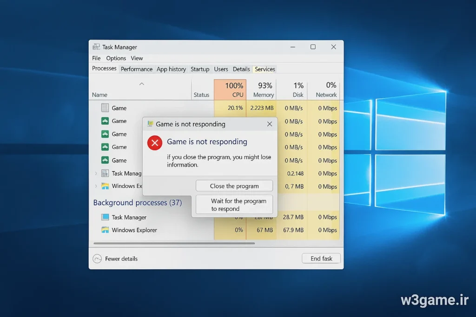476x317 pixels.
Task: Click the gray icon of the Game row showing 20.1% CPU
Action: click(x=105, y=108)
